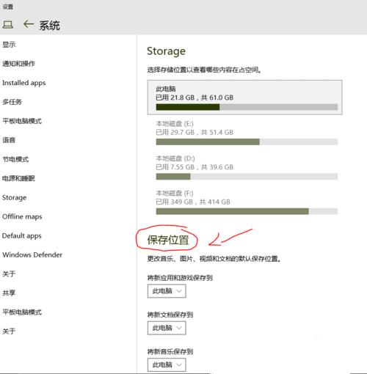This screenshot has height=374, width=367.
Task: Open 多任务 settings page
Action: click(x=12, y=102)
